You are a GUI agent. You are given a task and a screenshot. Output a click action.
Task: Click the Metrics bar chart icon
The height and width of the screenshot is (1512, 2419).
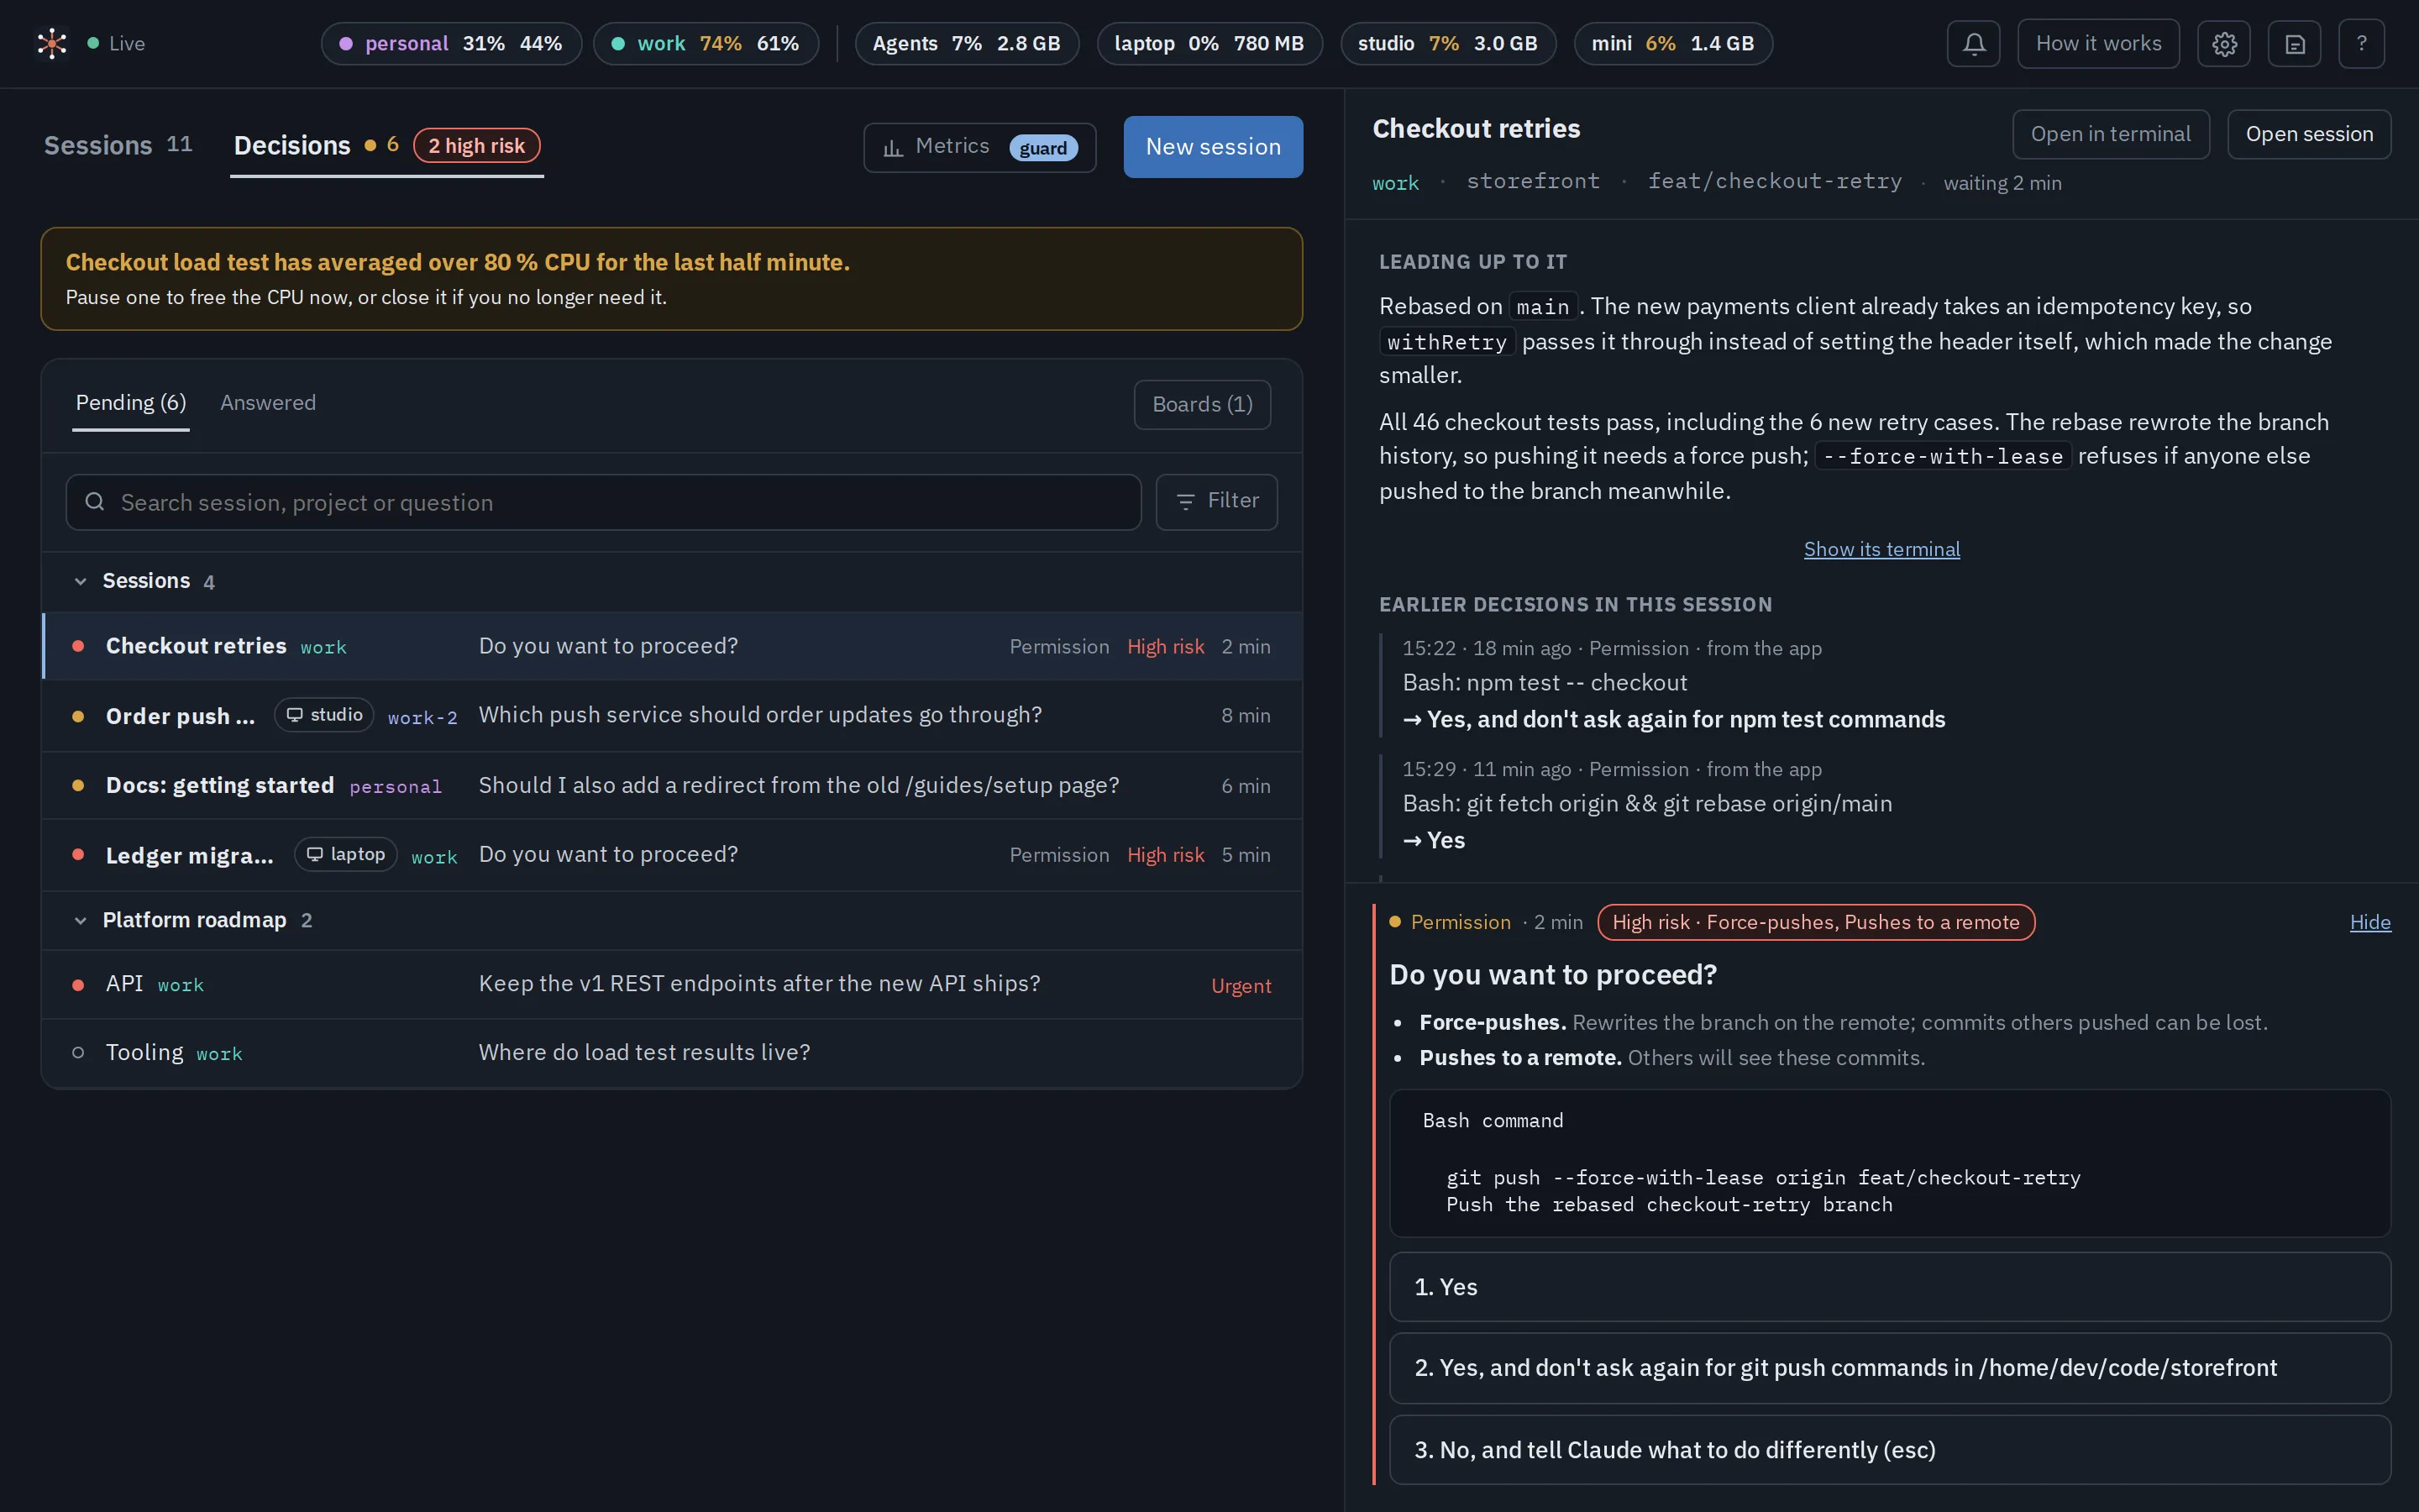click(x=893, y=148)
